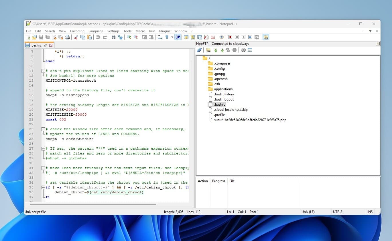Collapse the fold marker on line 31
The width and height of the screenshot is (392, 241).
tap(43, 168)
